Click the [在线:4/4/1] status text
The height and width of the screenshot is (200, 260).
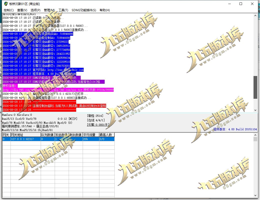click(x=96, y=120)
